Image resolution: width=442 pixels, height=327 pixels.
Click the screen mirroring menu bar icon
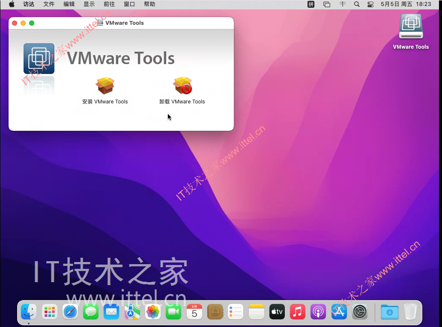coord(327,4)
